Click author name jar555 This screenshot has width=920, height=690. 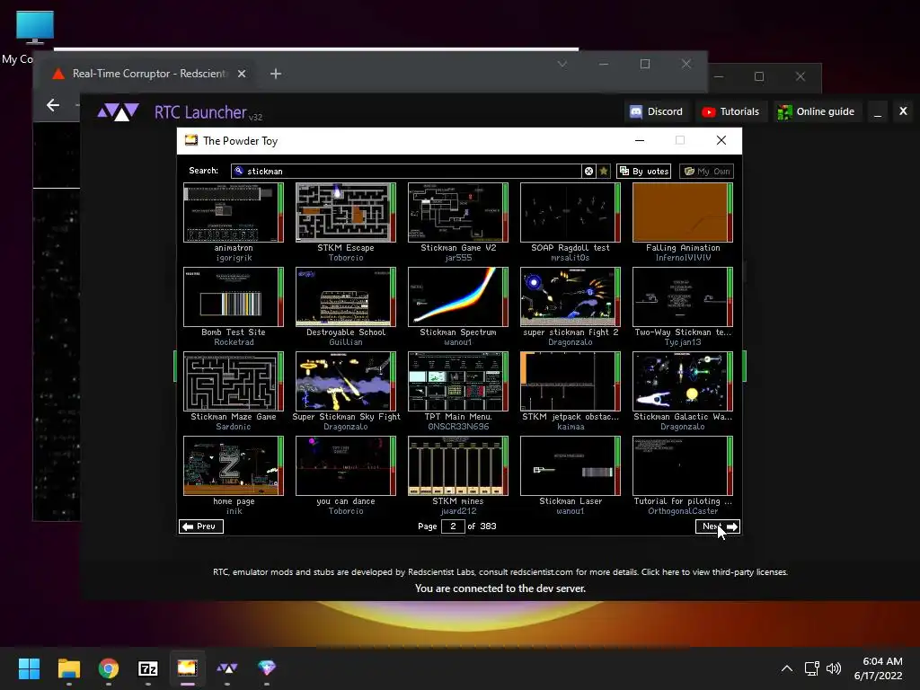click(458, 258)
